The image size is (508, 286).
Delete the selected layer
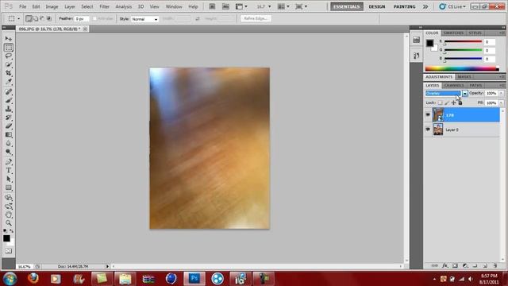pyautogui.click(x=495, y=265)
